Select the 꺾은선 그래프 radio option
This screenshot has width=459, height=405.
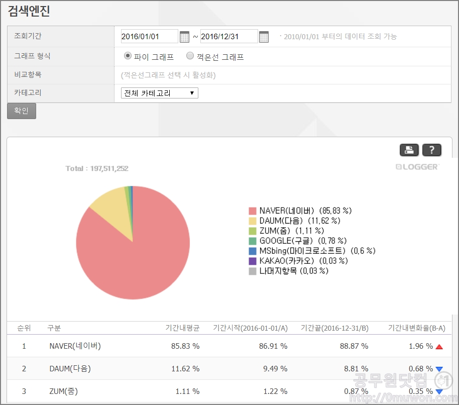[x=190, y=56]
